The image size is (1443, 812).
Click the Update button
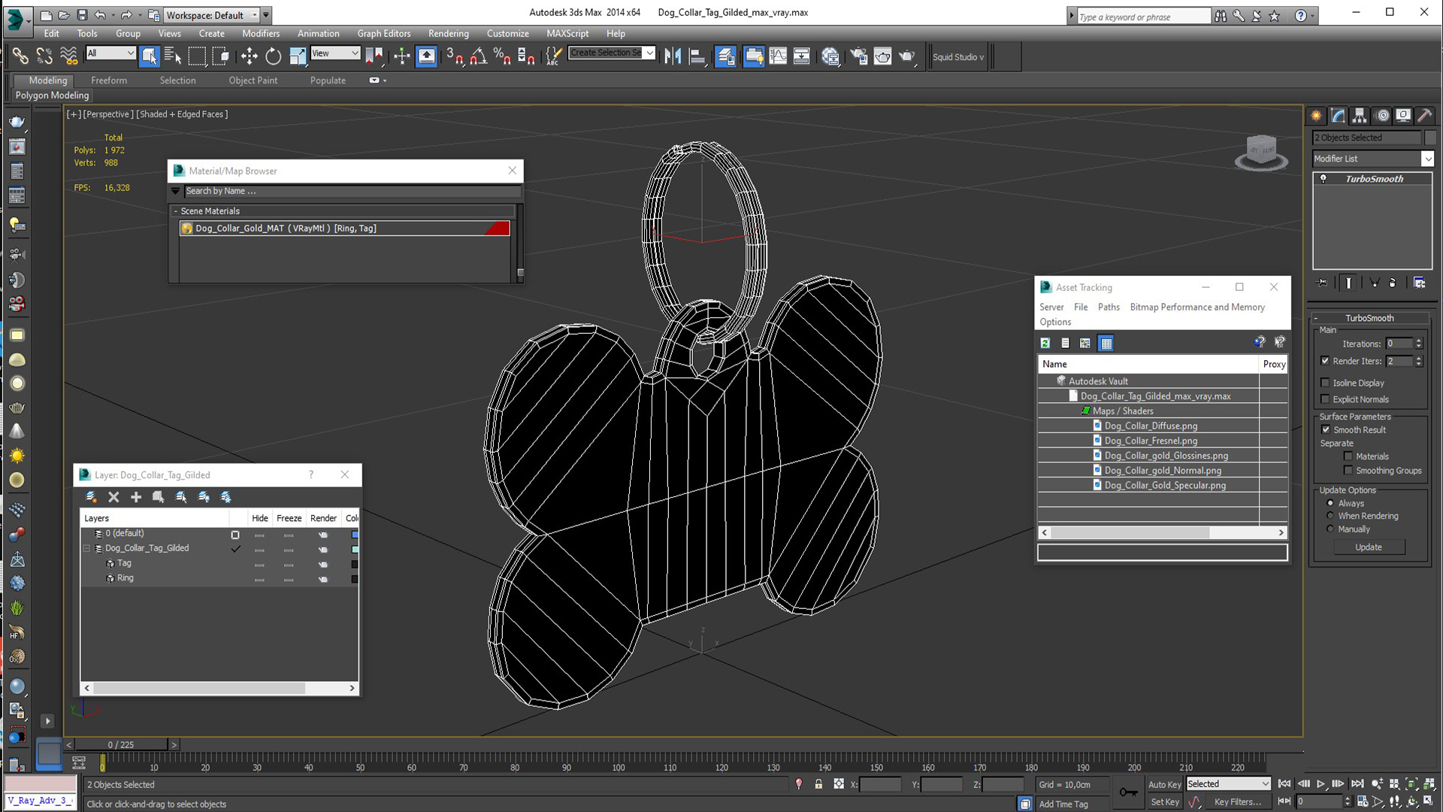(1369, 547)
